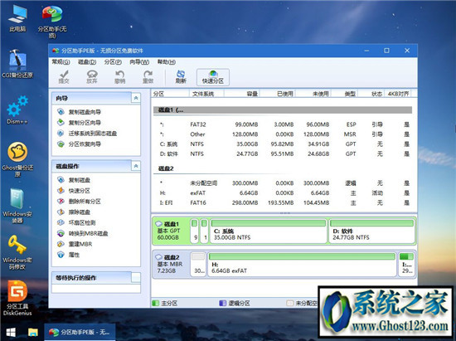This screenshot has height=341, width=456.
Task: Click the 撤销 (Undo) toolbar icon
Action: [x=120, y=77]
